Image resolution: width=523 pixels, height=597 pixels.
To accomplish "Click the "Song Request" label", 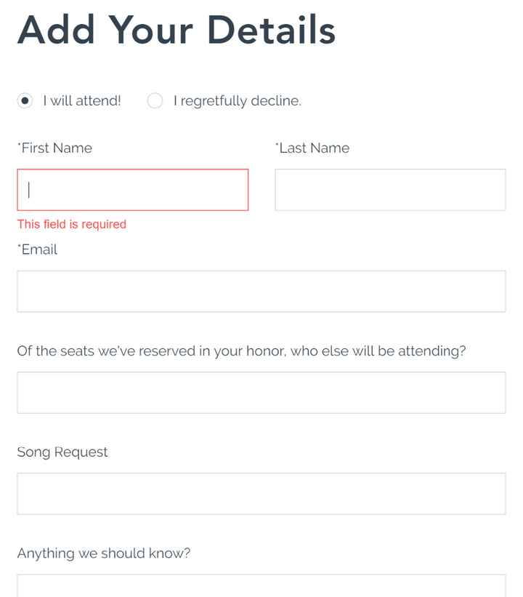I will click(x=62, y=452).
